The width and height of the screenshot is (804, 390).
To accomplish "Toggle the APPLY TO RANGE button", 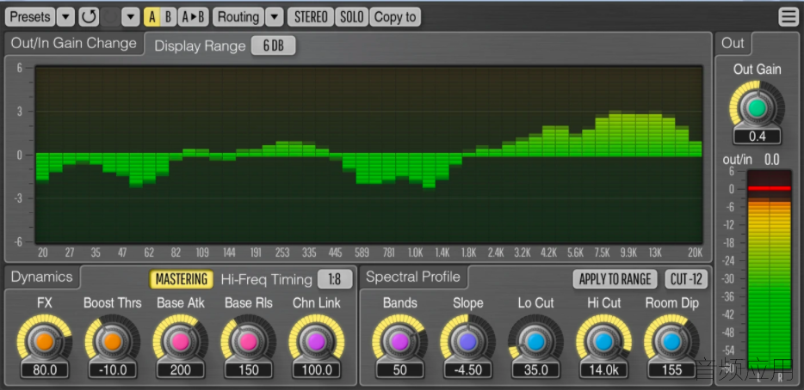I will click(x=615, y=279).
